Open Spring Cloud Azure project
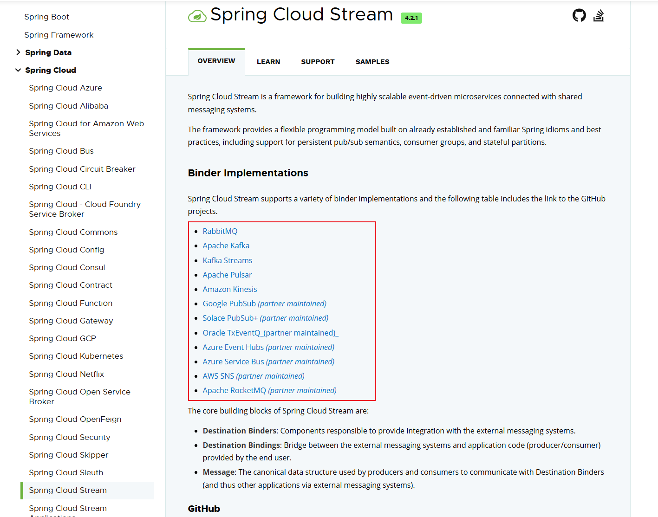This screenshot has width=658, height=517. pos(65,88)
